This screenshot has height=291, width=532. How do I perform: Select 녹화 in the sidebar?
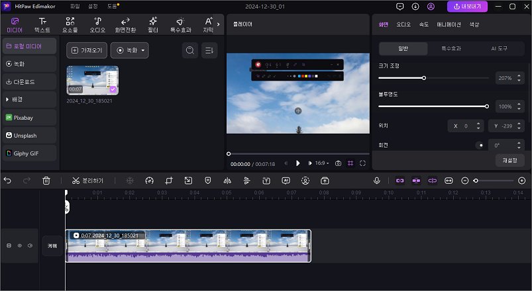coord(30,63)
